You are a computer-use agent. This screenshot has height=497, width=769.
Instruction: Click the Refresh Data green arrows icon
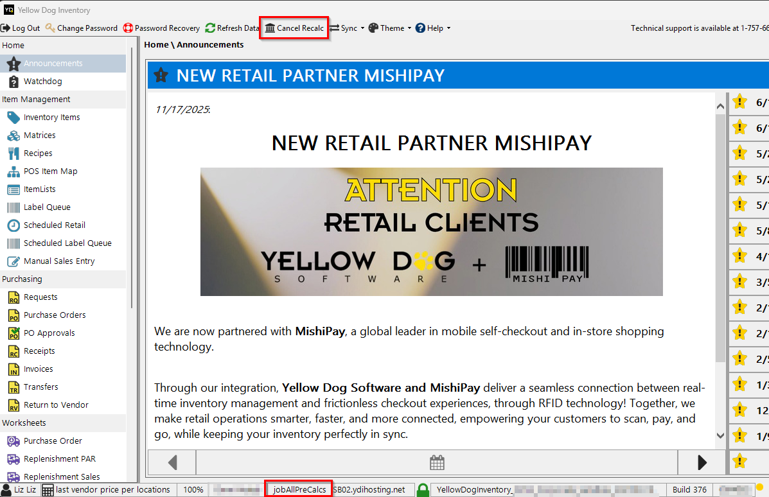click(210, 28)
